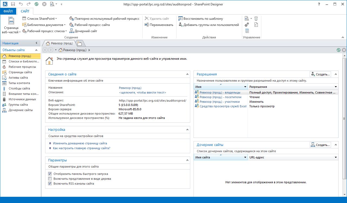The image size is (347, 203).
Task: Click the site name link after Название
Action: click(130, 88)
